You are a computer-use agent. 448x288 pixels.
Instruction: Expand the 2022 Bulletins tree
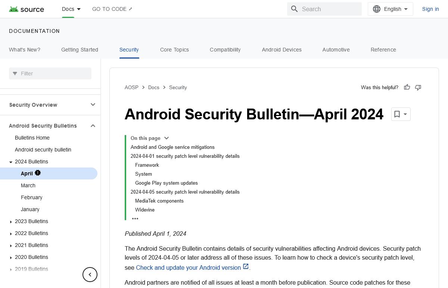(11, 234)
